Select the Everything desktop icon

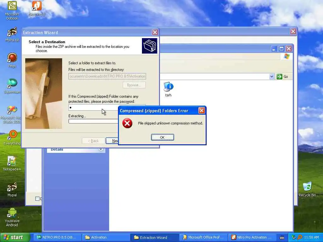coord(12,138)
